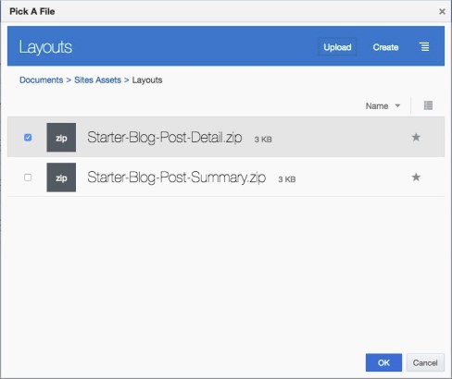Cancel the file picker

coord(425,362)
